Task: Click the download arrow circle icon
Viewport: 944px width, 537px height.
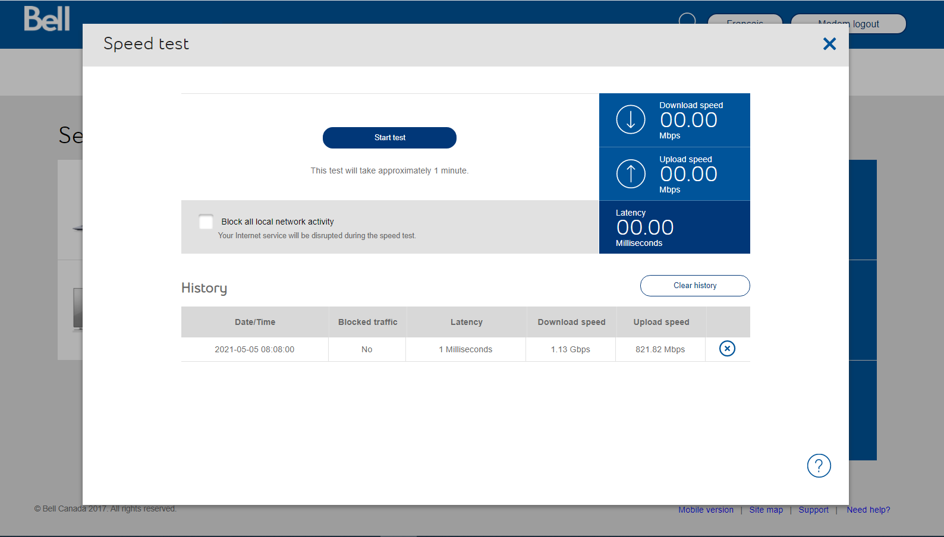Action: [631, 119]
